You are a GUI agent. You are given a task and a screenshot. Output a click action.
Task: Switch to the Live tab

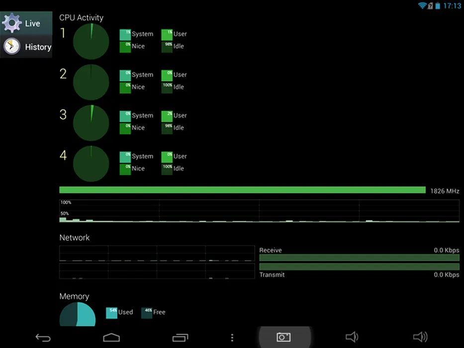(32, 23)
